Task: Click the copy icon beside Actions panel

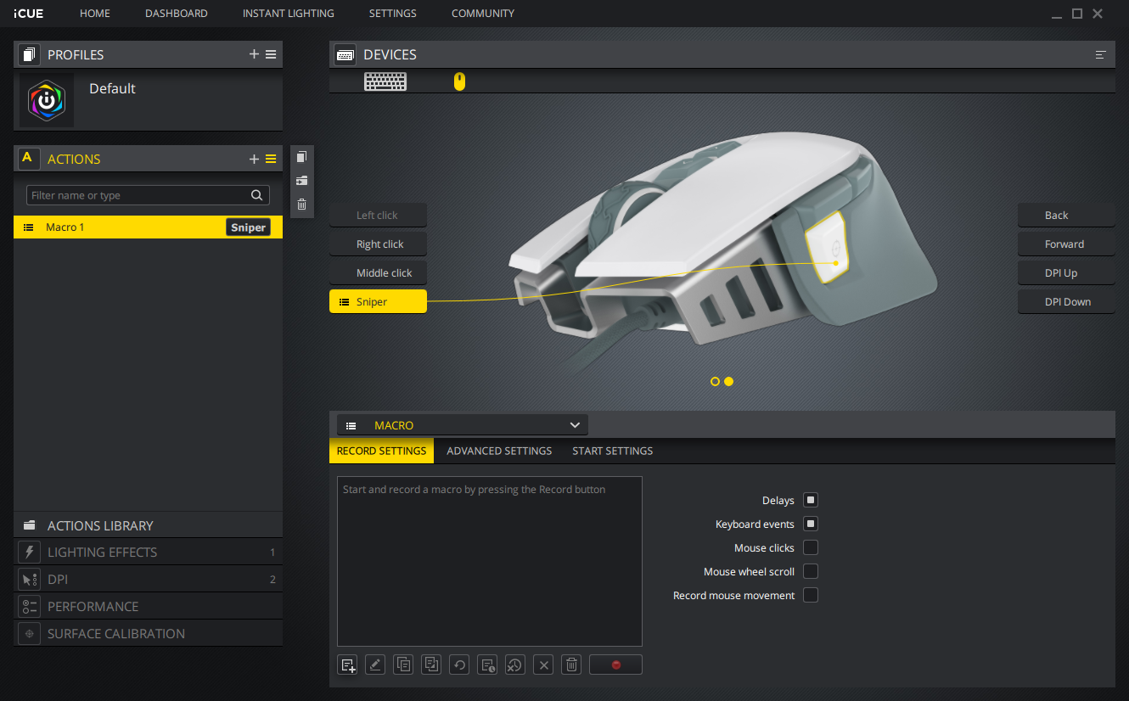Action: click(301, 157)
